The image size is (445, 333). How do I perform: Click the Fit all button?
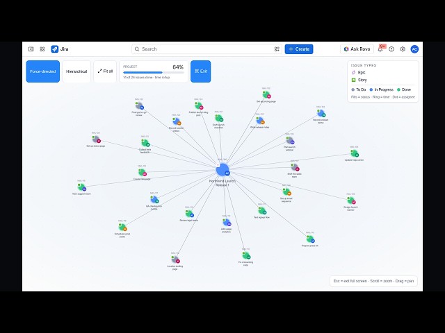105,71
